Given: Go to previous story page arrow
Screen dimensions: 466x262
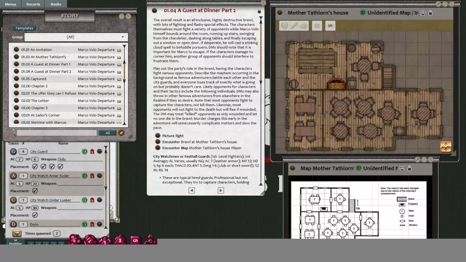Looking at the screenshot, I should pyautogui.click(x=191, y=190).
